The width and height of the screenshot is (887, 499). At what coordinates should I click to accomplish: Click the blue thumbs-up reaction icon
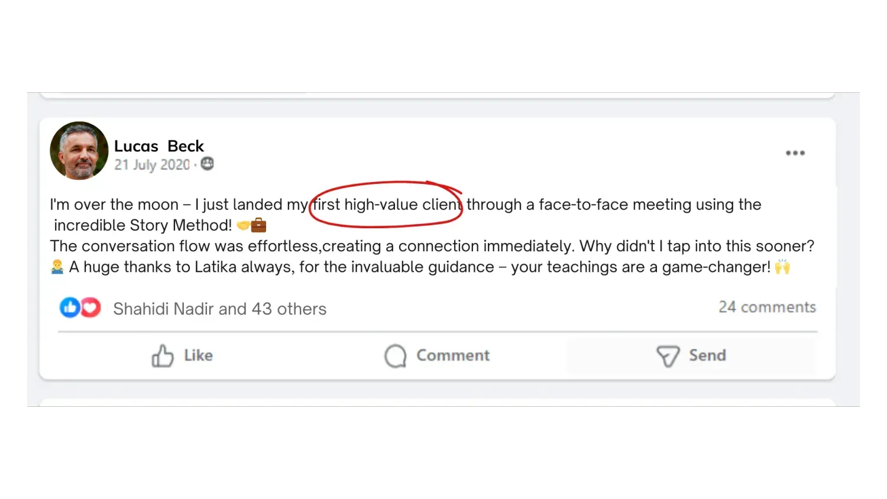tap(70, 307)
